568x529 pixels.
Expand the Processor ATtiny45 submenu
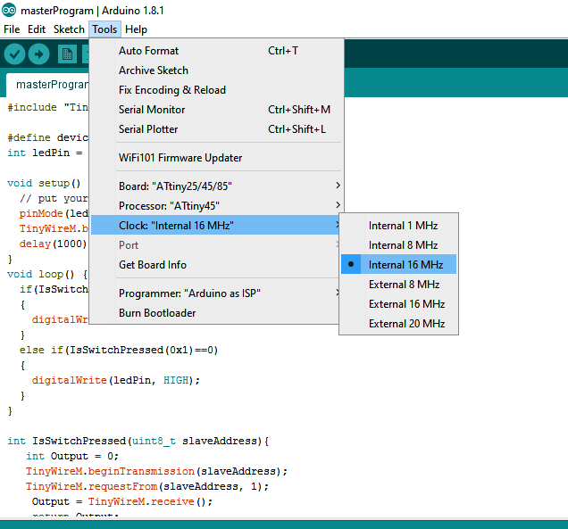click(x=215, y=206)
